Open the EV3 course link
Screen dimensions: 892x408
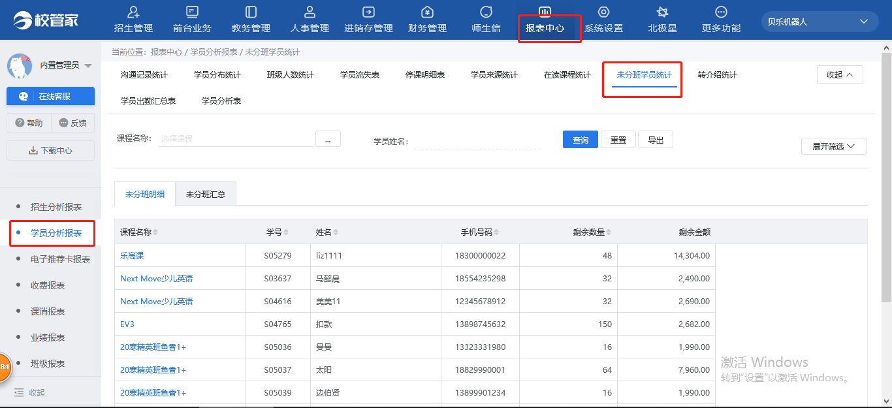point(127,324)
